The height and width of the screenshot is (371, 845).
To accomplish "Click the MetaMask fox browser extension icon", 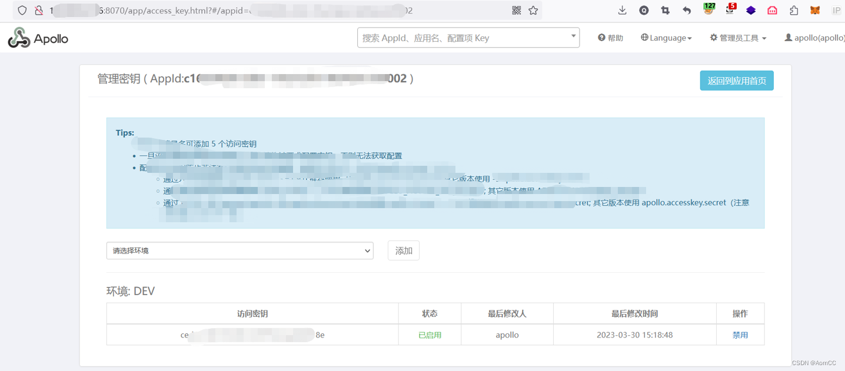I will (815, 10).
